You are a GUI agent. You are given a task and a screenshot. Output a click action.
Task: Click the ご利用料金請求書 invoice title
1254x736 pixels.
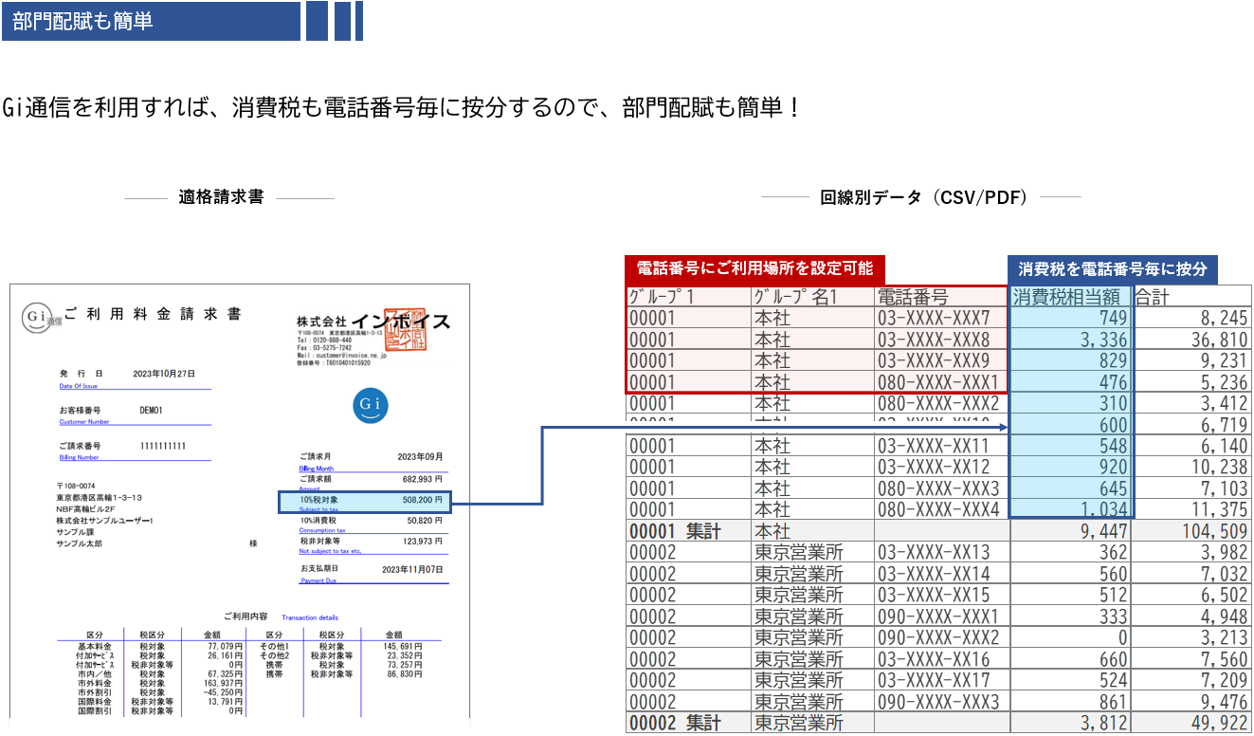(152, 315)
